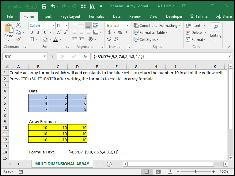This screenshot has width=235, height=176.
Task: Open the Developer tab
Action: pos(174,16)
